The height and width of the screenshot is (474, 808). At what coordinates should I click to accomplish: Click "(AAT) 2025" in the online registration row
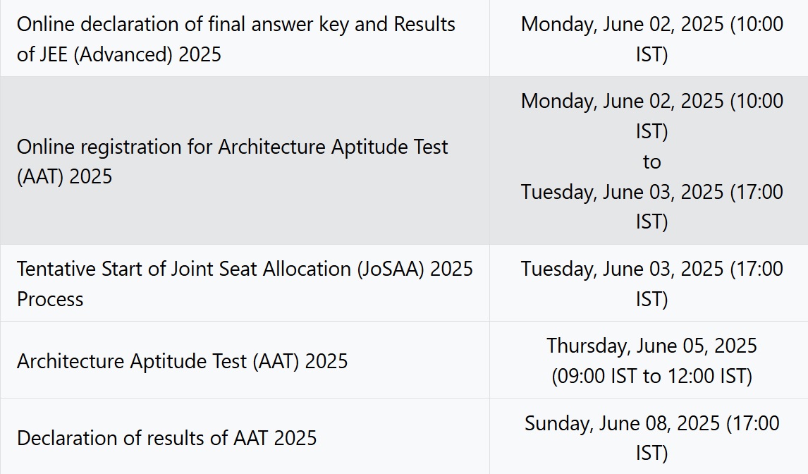coord(64,176)
